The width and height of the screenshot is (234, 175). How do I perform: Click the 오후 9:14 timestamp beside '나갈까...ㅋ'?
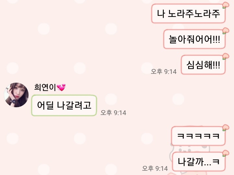[155, 168]
